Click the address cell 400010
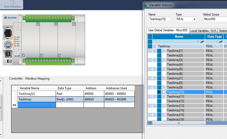227x139 pixels. pos(94,99)
